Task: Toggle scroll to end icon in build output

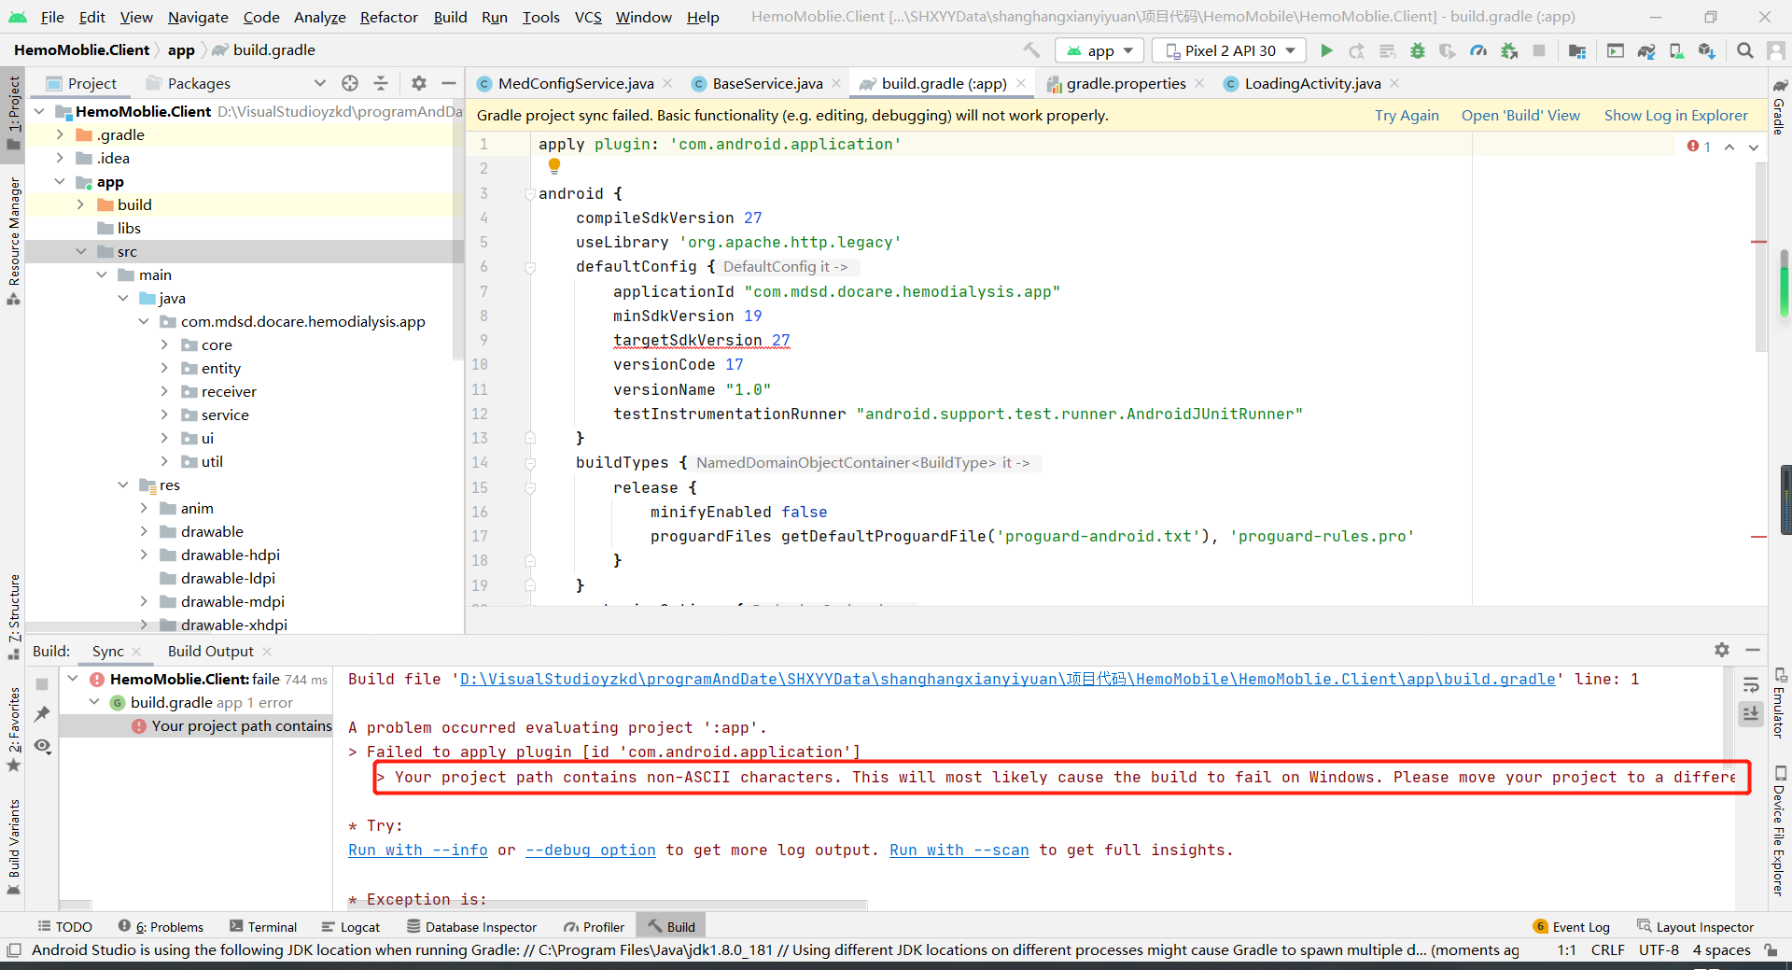Action: (1751, 713)
